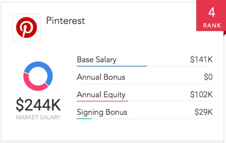Image resolution: width=226 pixels, height=143 pixels.
Task: Click the $0 annual bonus value
Action: click(x=208, y=77)
